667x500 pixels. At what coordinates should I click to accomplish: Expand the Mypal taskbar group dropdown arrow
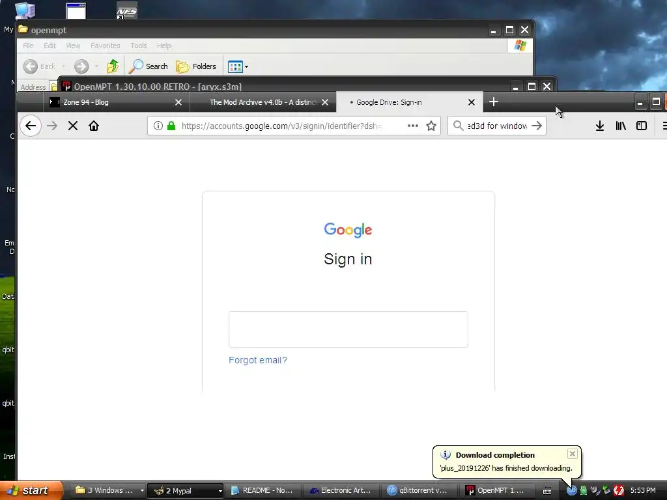[220, 491]
